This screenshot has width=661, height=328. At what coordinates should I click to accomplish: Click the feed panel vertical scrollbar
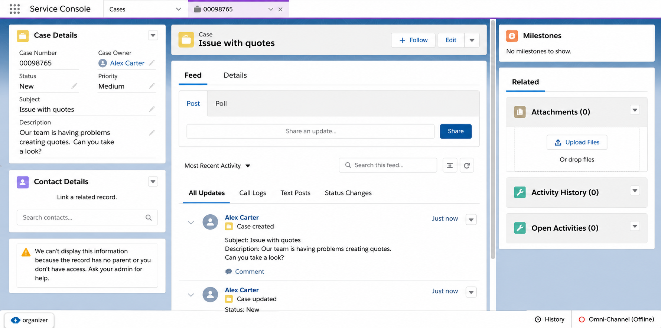493,139
